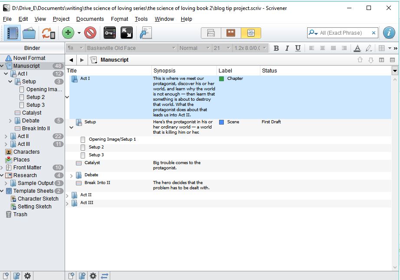Enter full screen composition mode
400x280 pixels.
(x=126, y=33)
